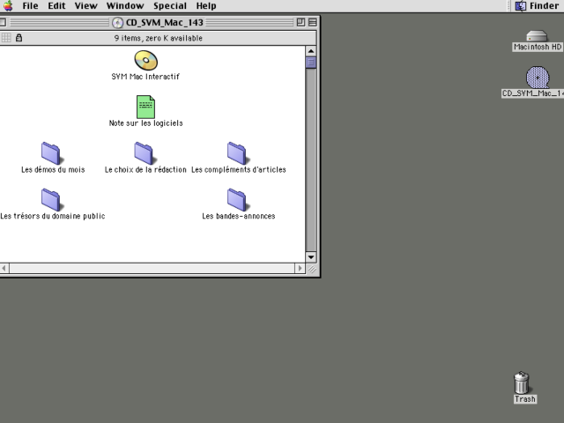Image resolution: width=564 pixels, height=423 pixels.
Task: Open the Edit menu
Action: pos(56,6)
